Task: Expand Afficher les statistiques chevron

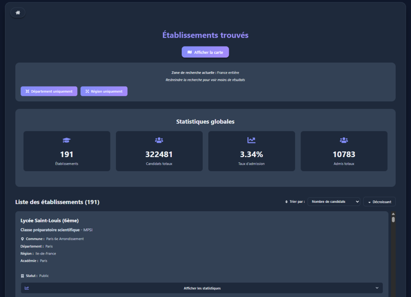Action: (377, 288)
